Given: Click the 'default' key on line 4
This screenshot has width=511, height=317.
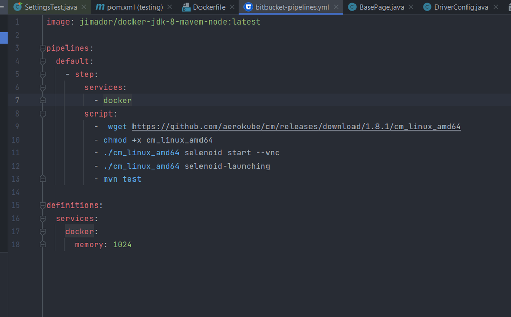Looking at the screenshot, I should coord(72,61).
